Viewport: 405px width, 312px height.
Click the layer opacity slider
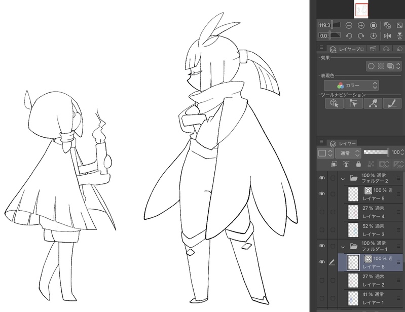376,152
